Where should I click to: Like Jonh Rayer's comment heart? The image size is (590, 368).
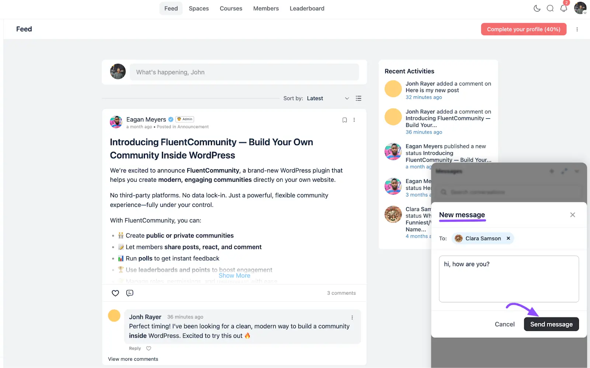(x=149, y=348)
